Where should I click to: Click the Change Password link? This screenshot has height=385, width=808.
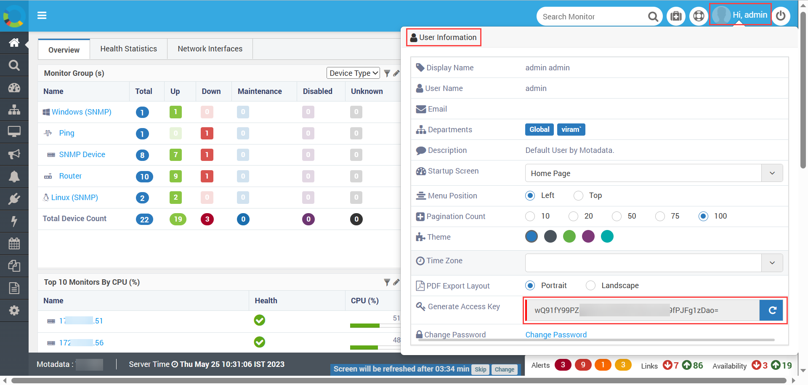(x=555, y=334)
